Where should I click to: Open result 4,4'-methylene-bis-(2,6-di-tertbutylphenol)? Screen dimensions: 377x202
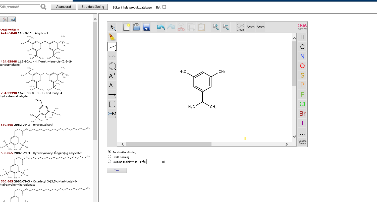click(x=36, y=63)
